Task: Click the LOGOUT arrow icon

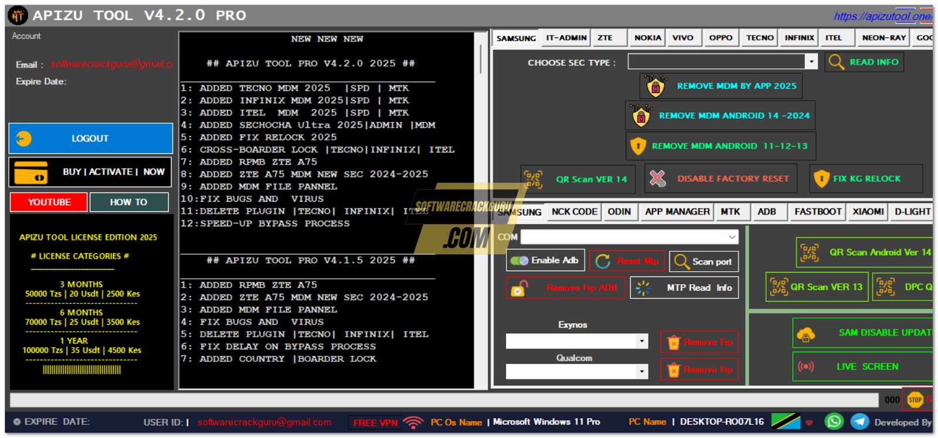Action: click(x=23, y=139)
